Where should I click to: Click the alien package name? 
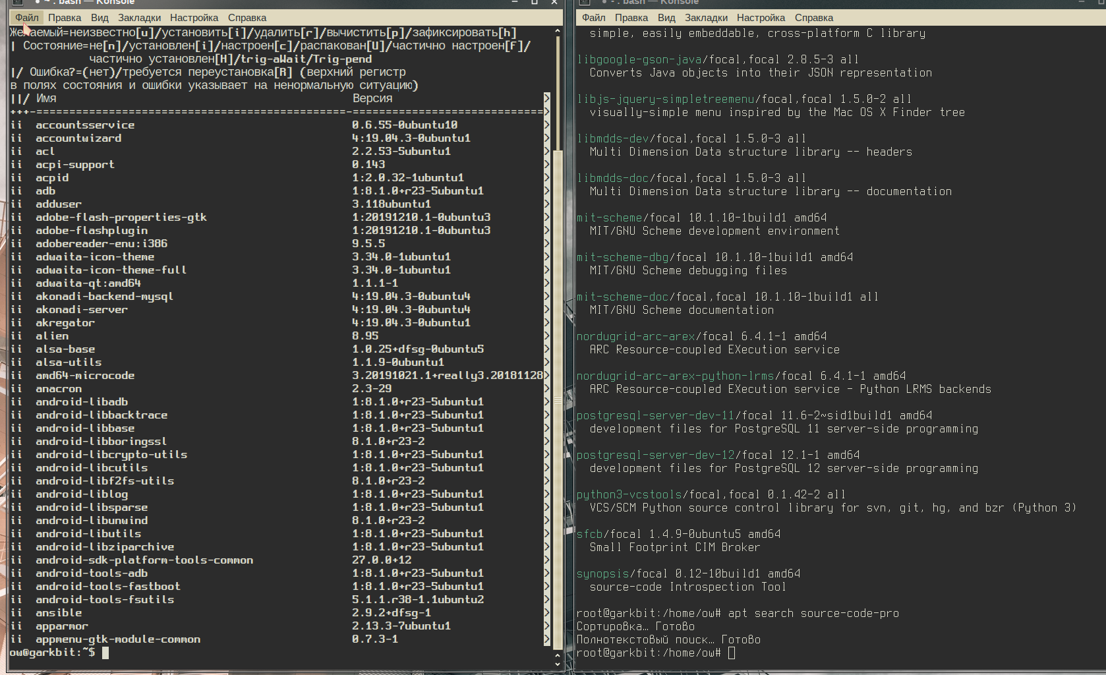tap(52, 336)
